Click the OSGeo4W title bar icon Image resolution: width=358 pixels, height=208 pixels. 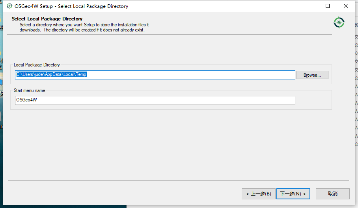9,6
